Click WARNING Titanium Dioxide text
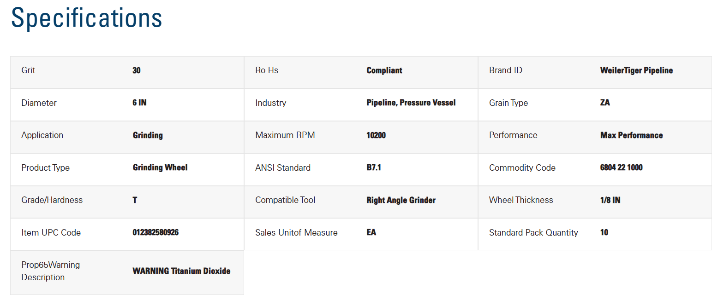 [x=181, y=271]
